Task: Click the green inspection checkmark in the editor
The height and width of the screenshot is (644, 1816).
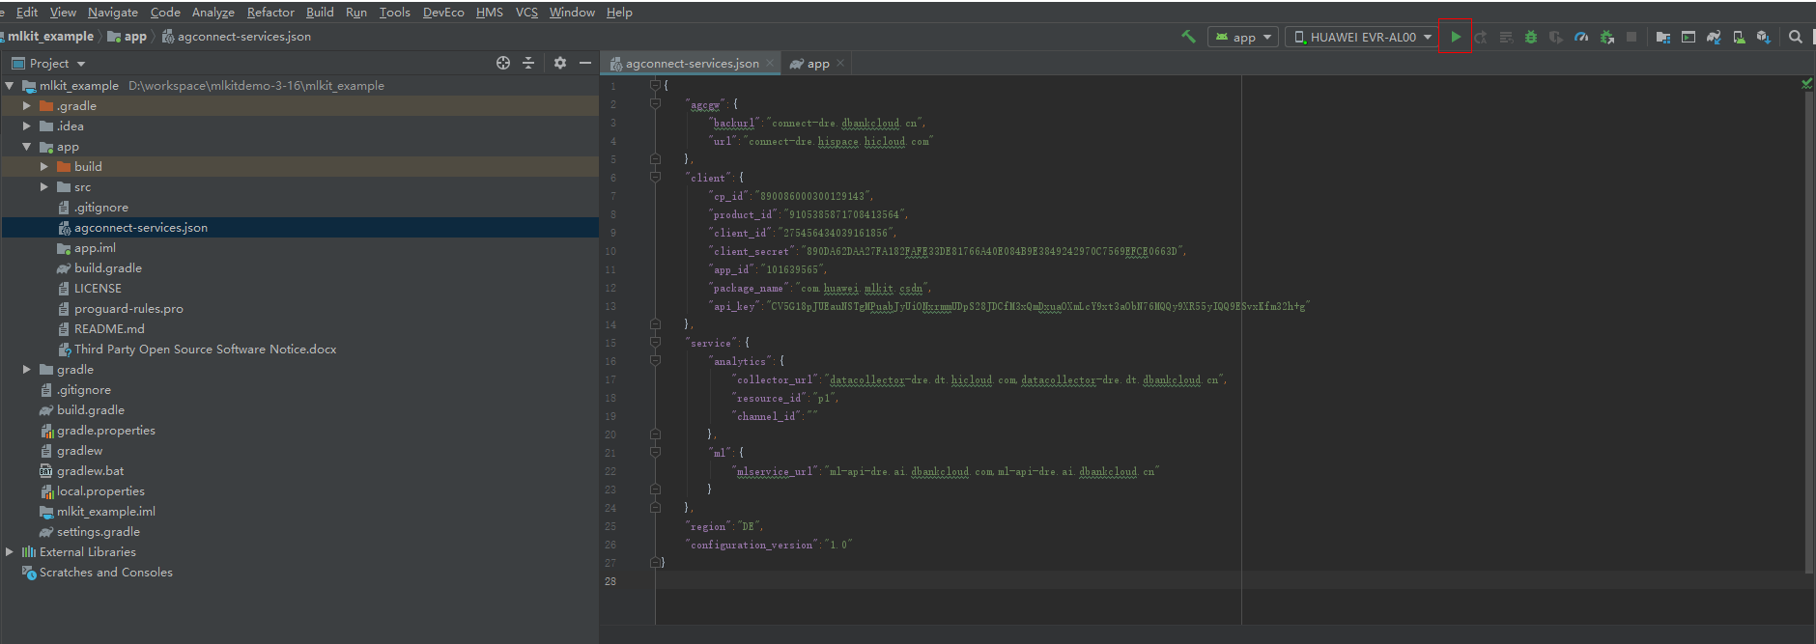Action: 1806,84
